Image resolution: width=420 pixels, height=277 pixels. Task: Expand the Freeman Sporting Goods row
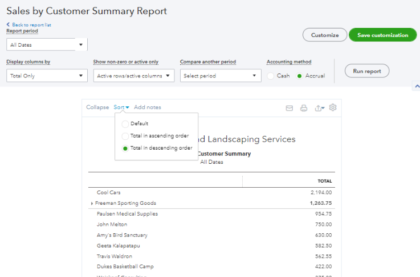[92, 203]
